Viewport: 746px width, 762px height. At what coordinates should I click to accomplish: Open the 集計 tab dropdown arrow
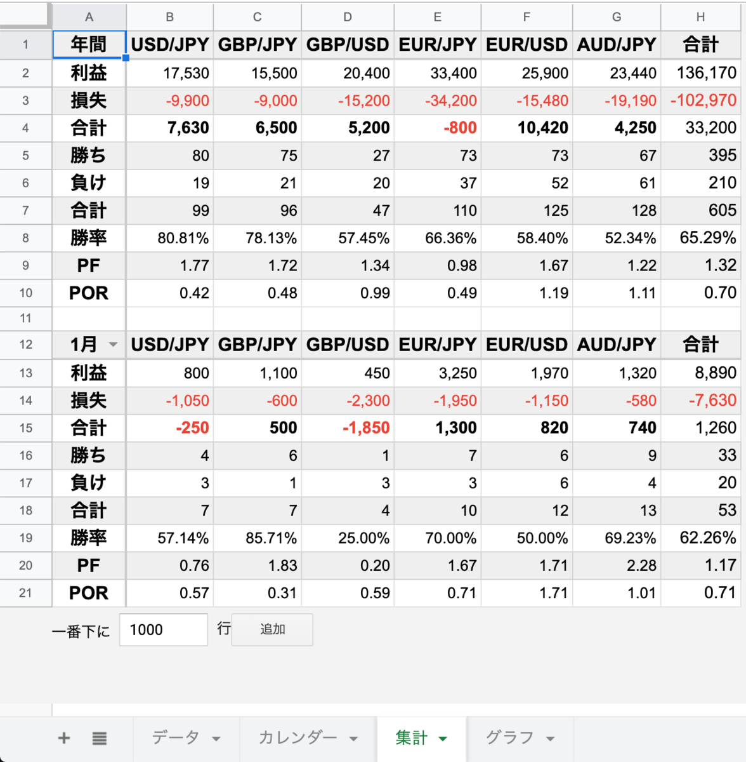tap(443, 739)
